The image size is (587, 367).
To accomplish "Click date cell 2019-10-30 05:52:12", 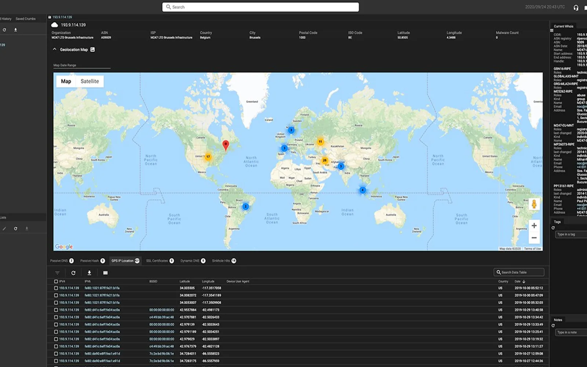I will pyautogui.click(x=529, y=288).
